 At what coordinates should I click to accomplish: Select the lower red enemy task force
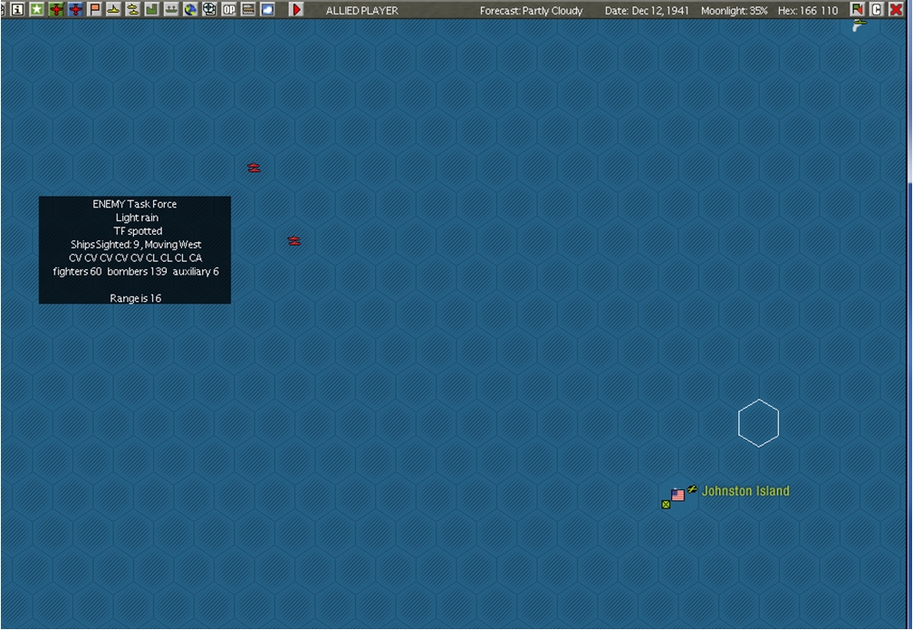pyautogui.click(x=294, y=241)
